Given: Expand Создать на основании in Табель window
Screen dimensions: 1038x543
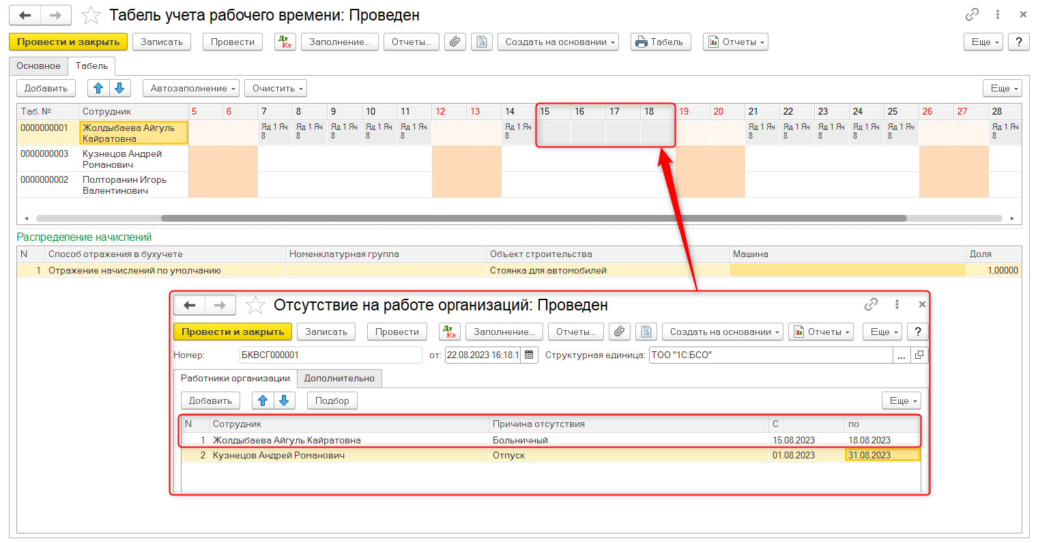Looking at the screenshot, I should point(558,42).
